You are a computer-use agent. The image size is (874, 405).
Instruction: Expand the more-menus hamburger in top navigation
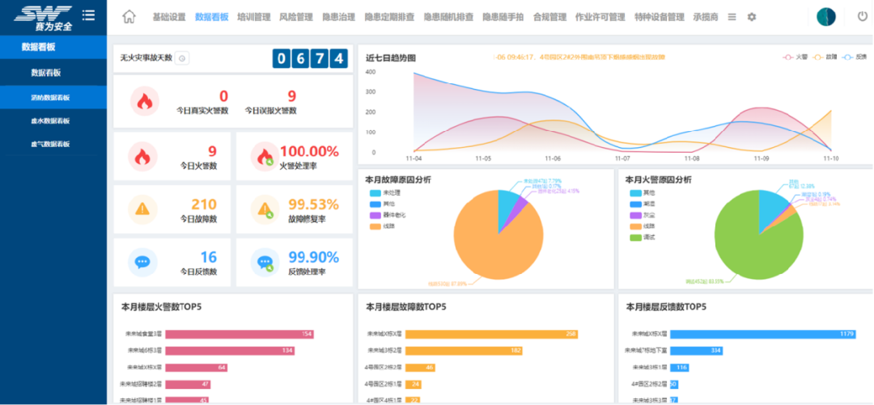[732, 17]
